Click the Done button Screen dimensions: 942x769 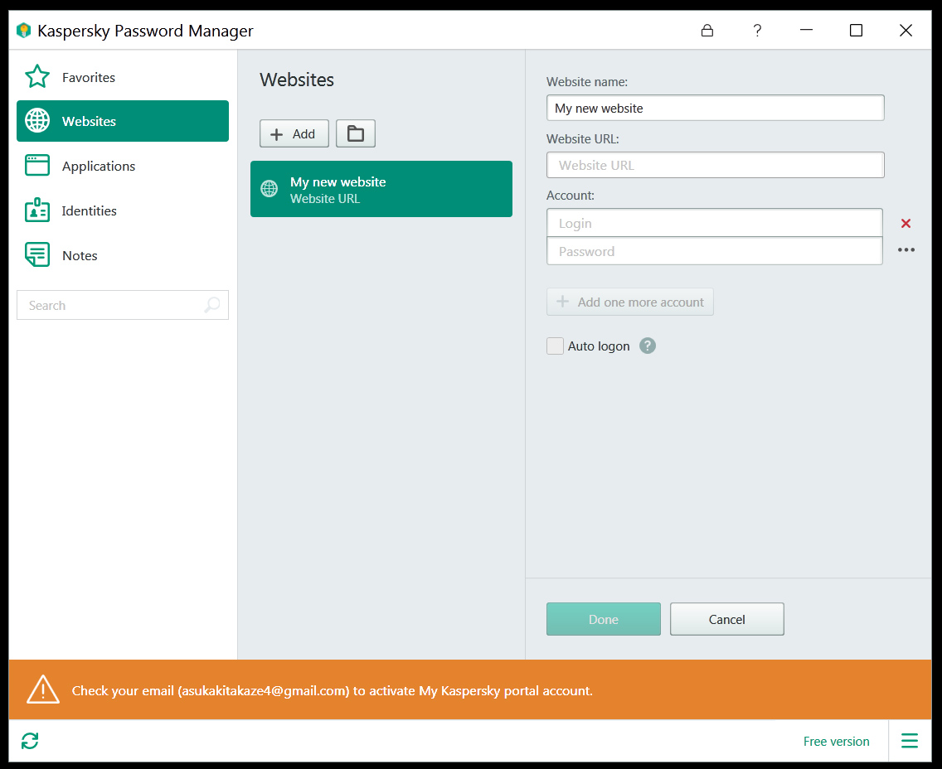tap(604, 620)
